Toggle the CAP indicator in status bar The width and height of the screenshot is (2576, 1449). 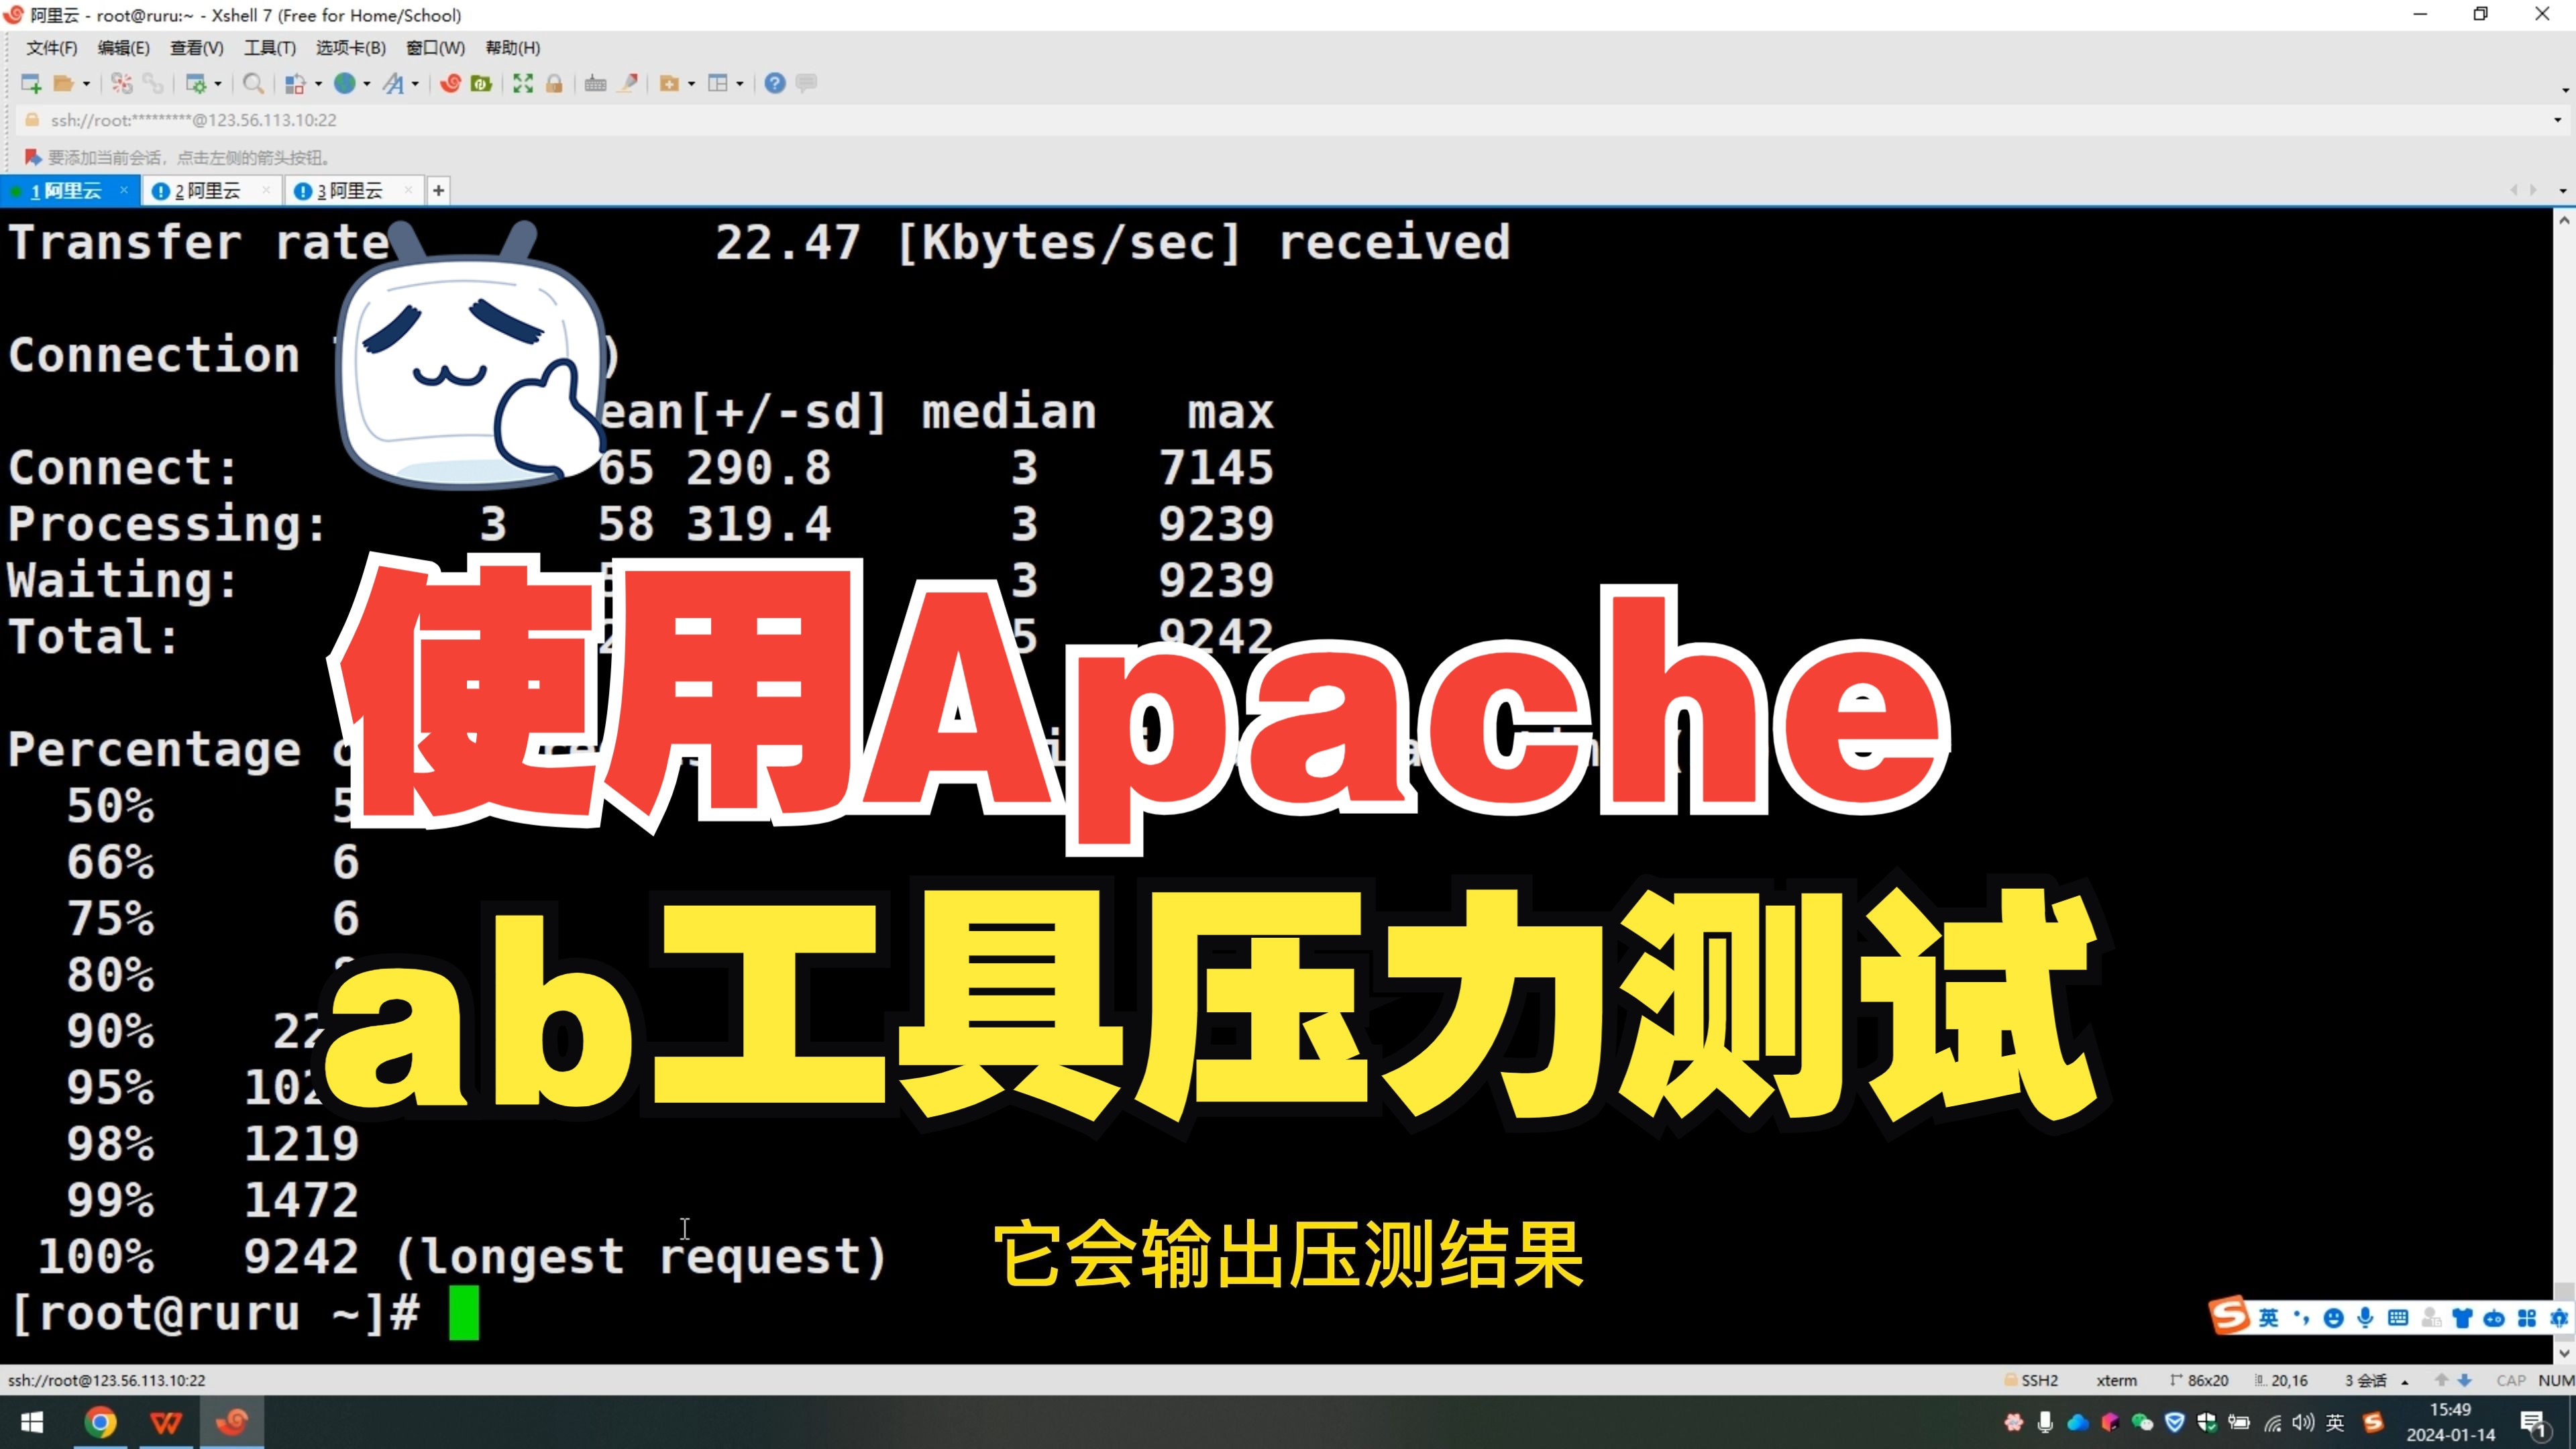[x=2511, y=1381]
